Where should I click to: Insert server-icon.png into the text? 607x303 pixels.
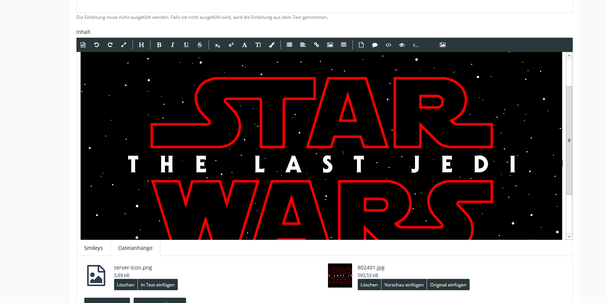158,285
